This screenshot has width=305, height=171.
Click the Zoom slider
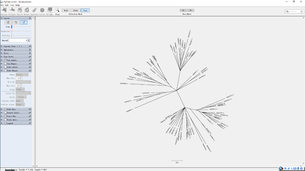click(21, 27)
